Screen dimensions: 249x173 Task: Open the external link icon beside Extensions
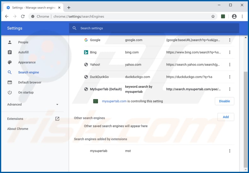point(57,119)
